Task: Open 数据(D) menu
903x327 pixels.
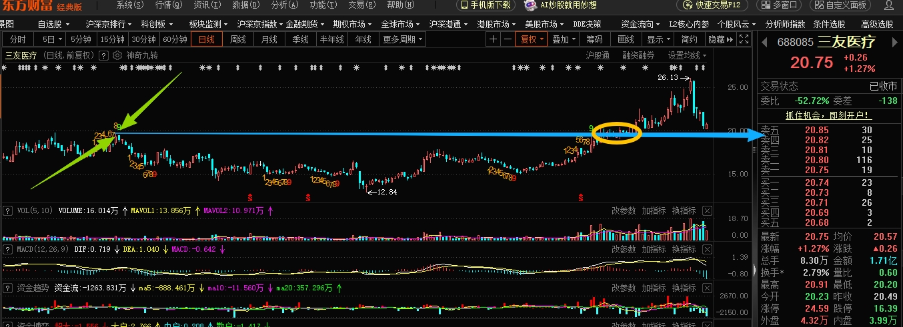Action: coord(246,5)
